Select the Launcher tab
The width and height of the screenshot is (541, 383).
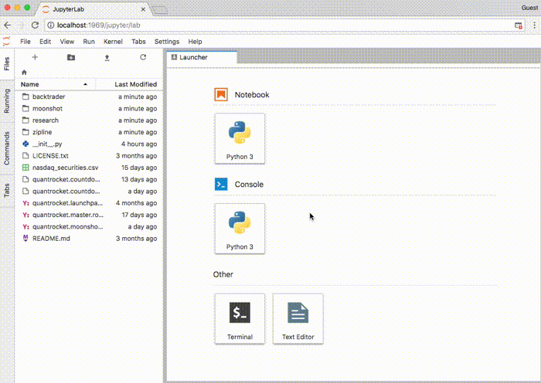click(x=202, y=57)
